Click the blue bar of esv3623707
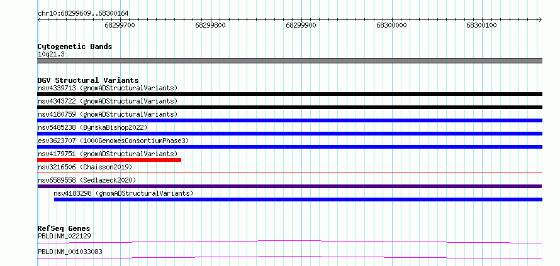 (x=290, y=147)
